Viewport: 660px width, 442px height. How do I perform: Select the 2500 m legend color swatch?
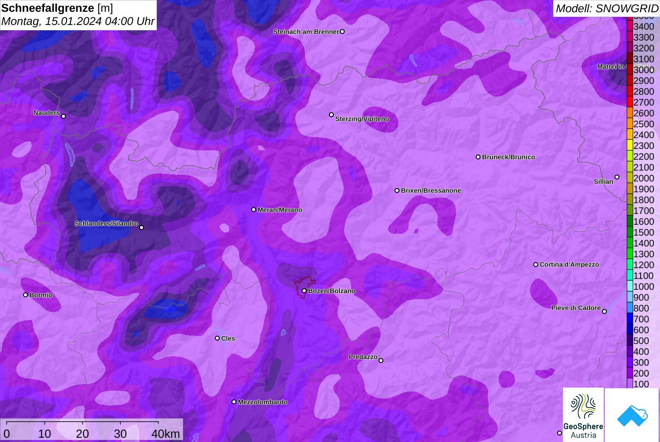click(x=630, y=124)
